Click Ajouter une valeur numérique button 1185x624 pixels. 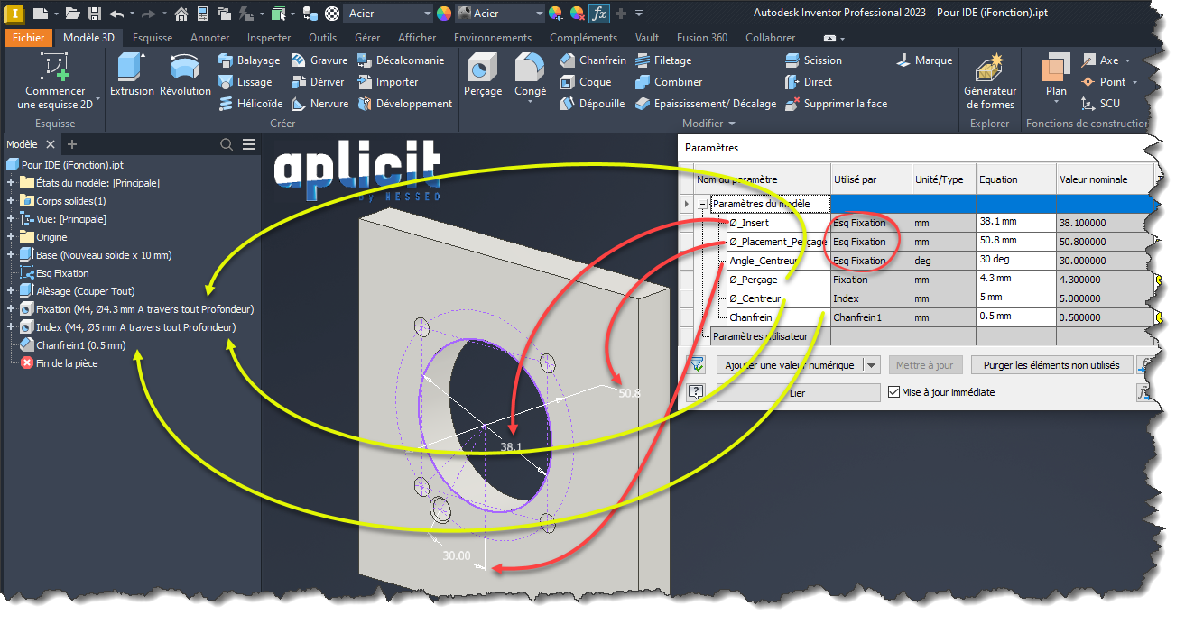pyautogui.click(x=790, y=365)
